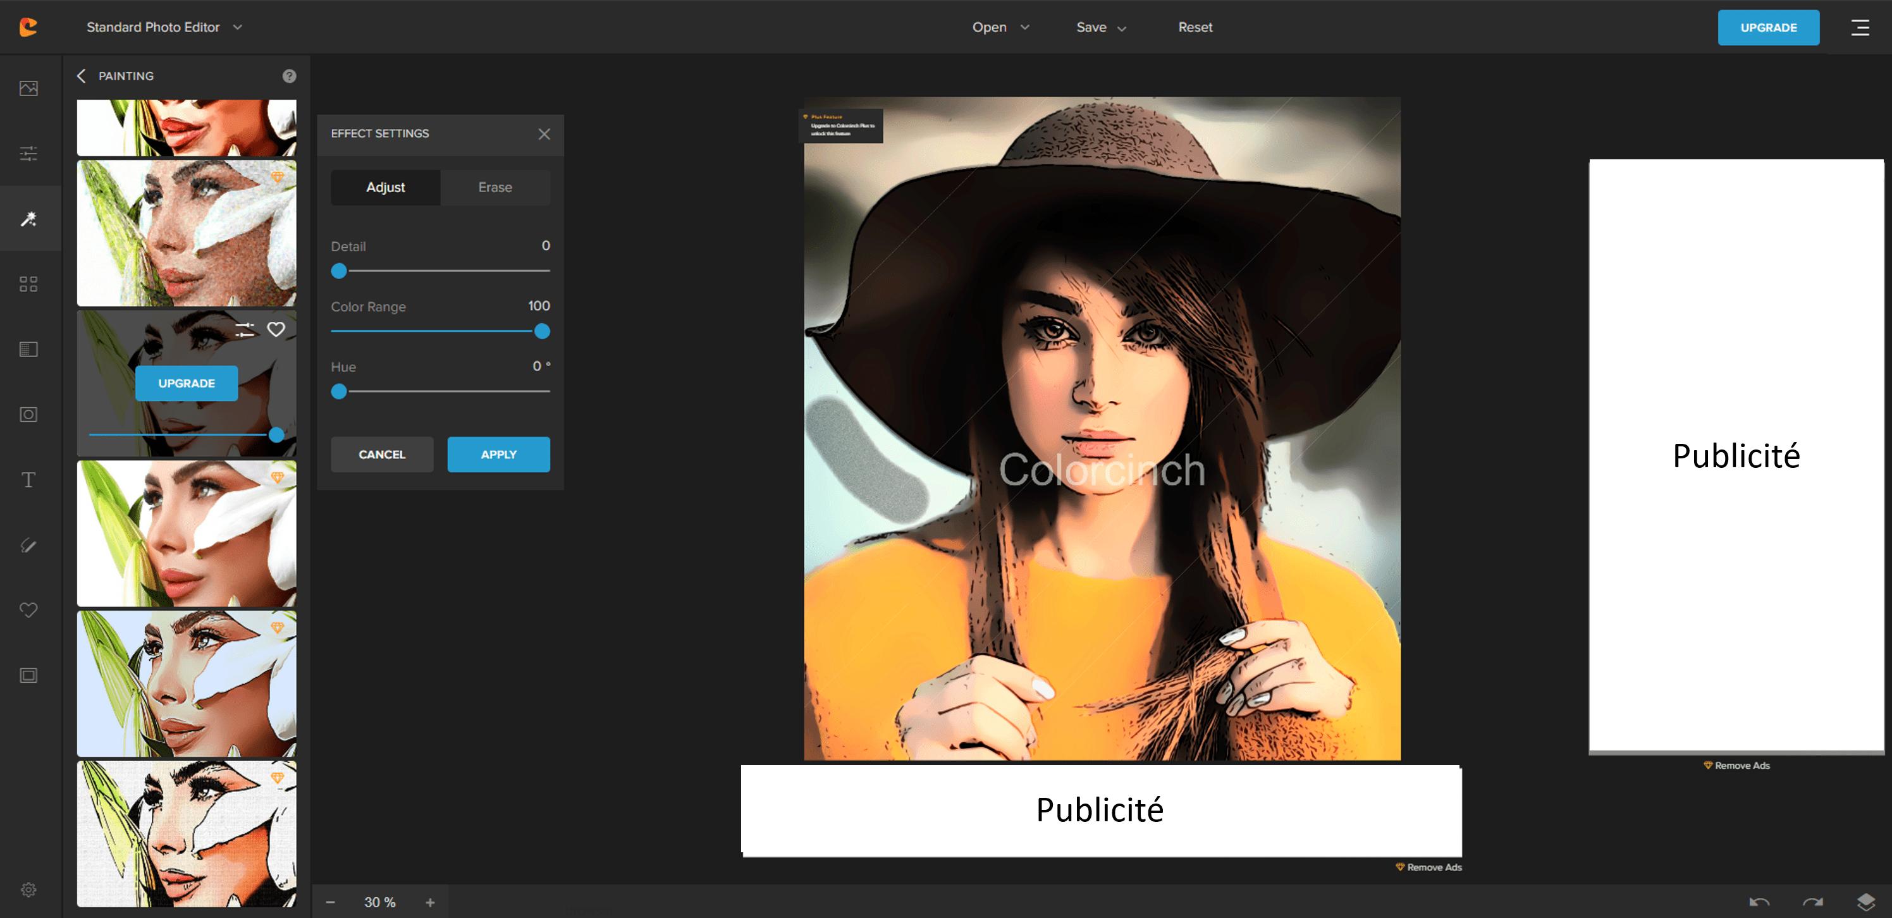The image size is (1892, 918).
Task: Switch to the Erase tab
Action: click(x=495, y=187)
